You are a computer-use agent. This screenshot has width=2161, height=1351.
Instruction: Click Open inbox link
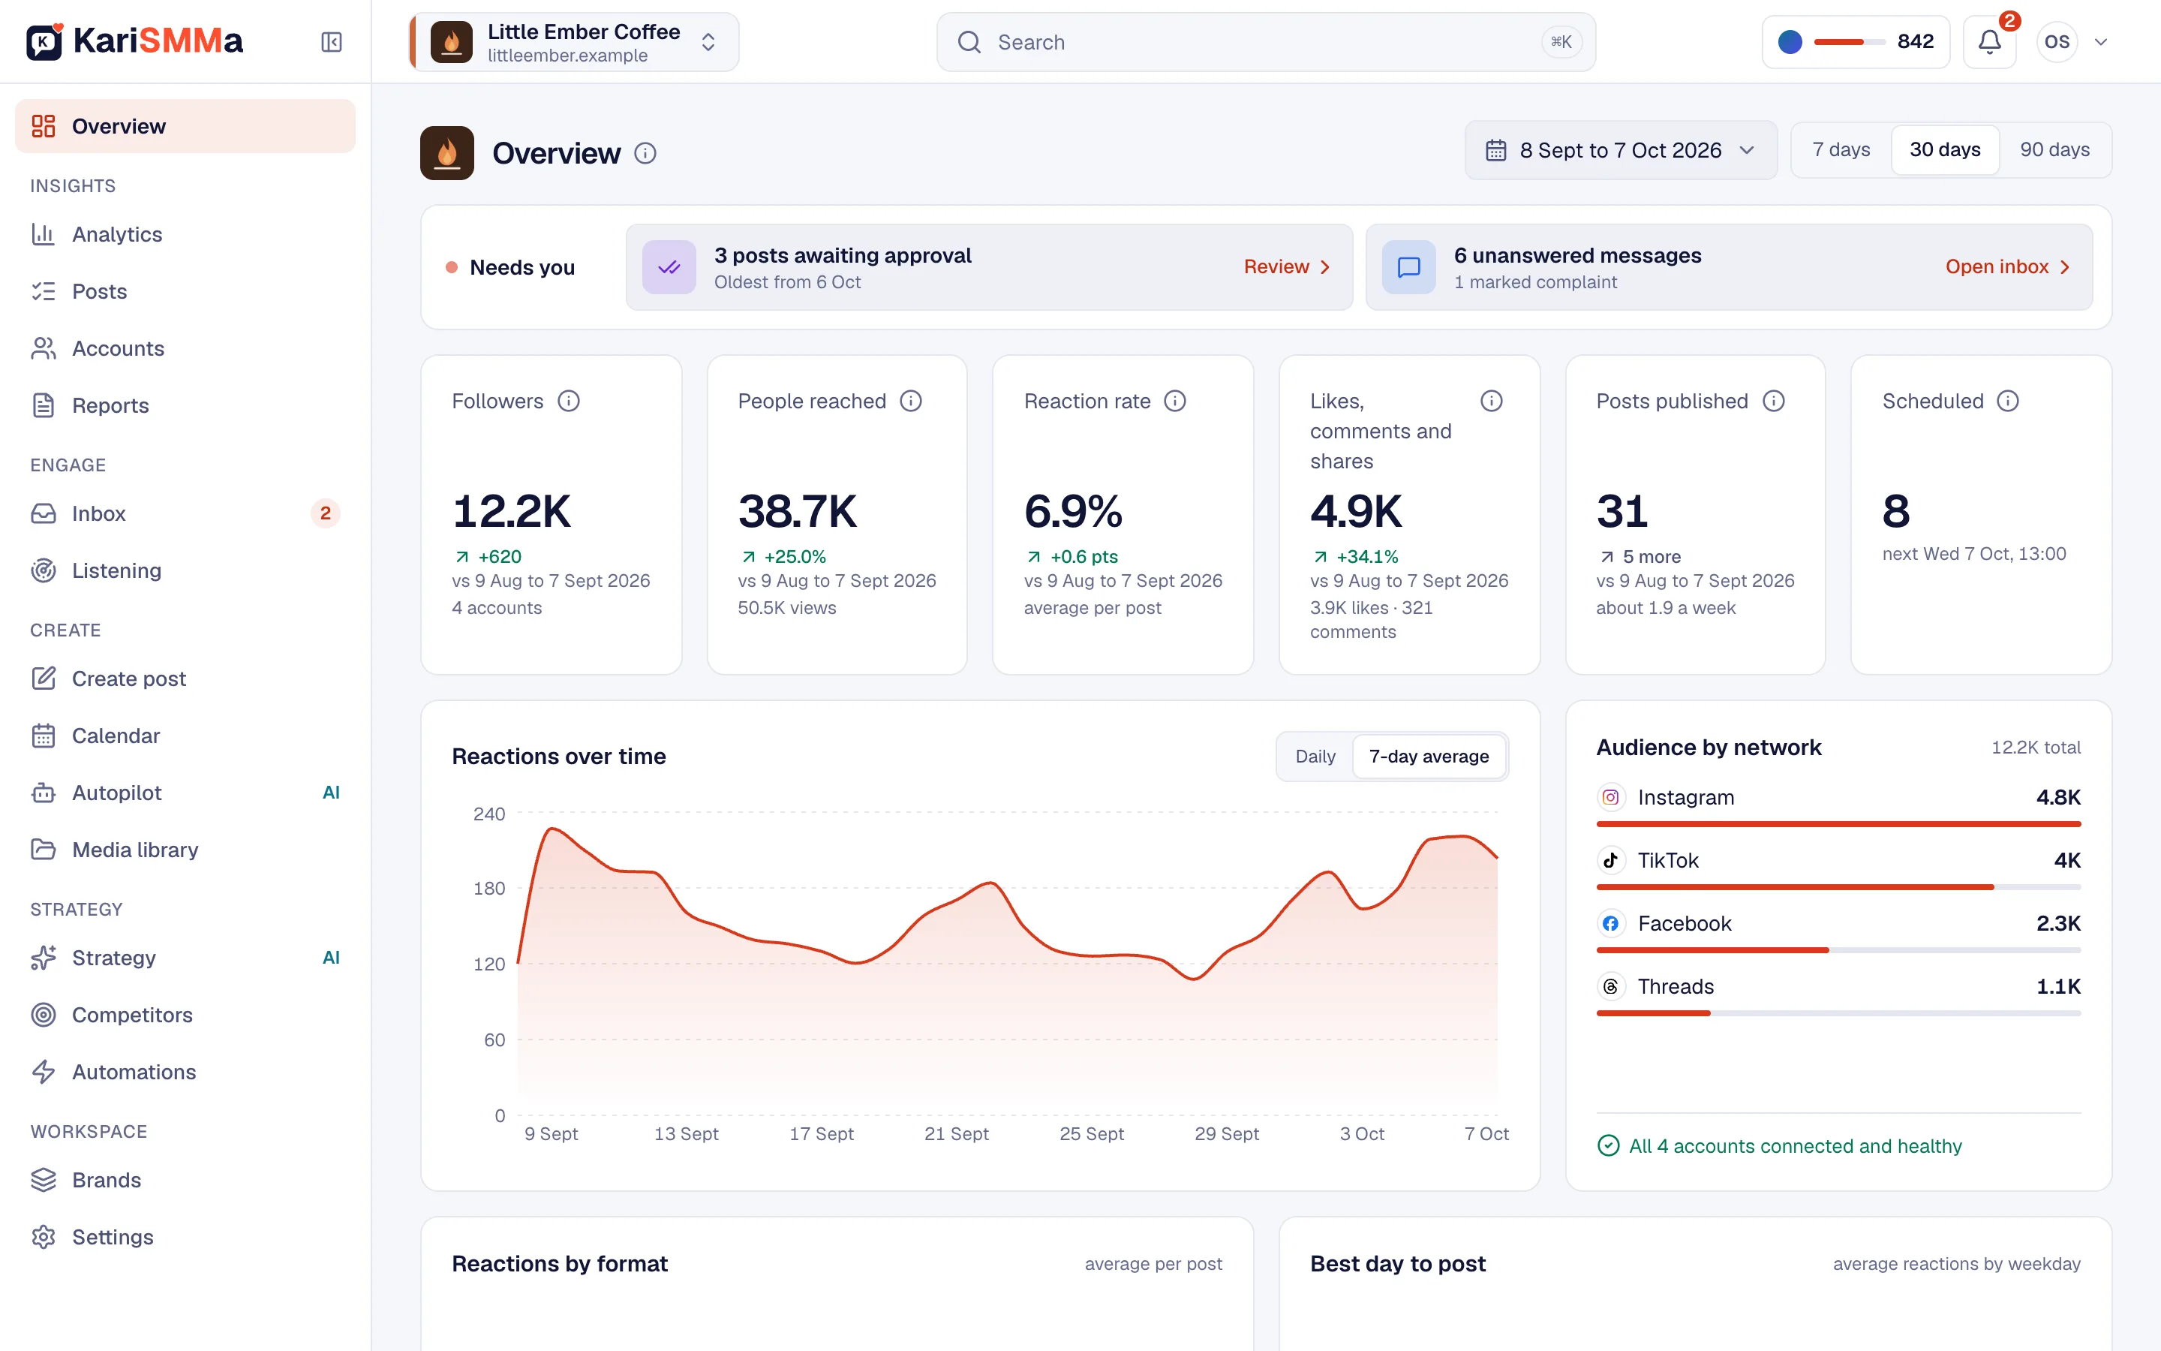tap(2007, 267)
